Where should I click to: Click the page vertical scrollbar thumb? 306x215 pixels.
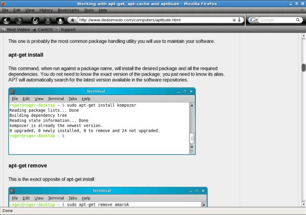click(303, 67)
